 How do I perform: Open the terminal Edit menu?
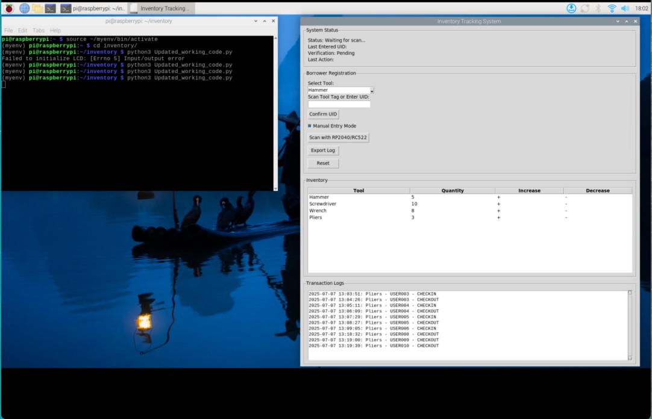[22, 30]
